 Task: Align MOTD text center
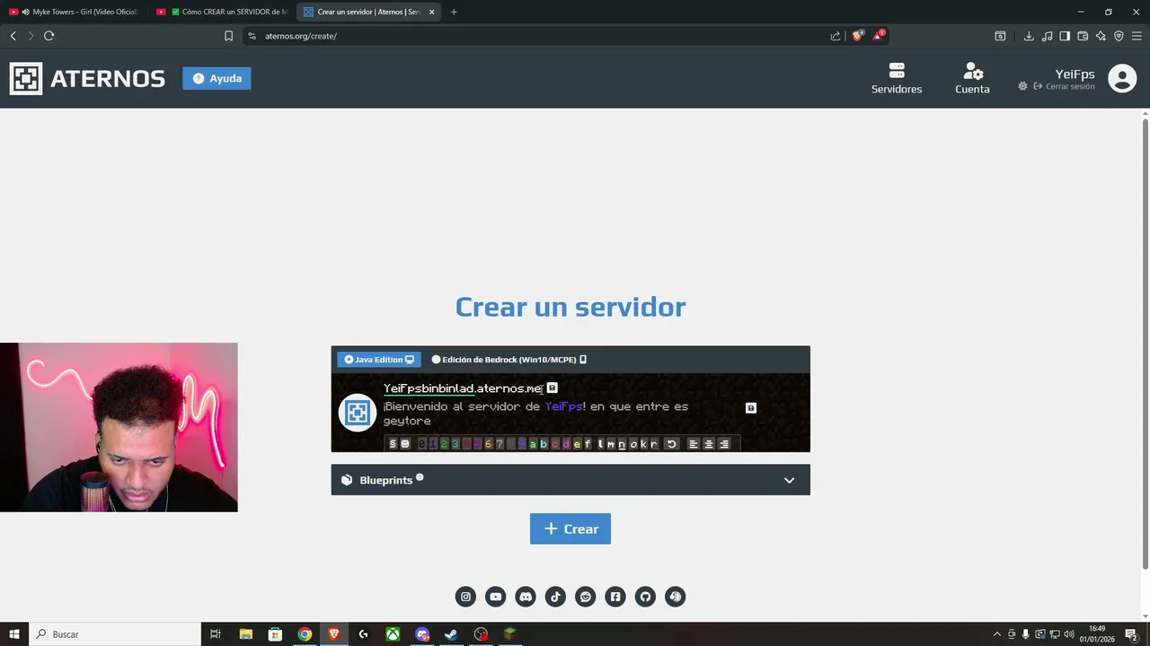709,443
